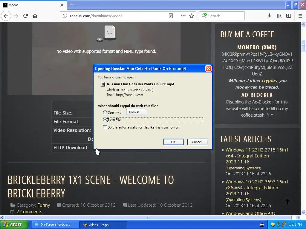This screenshot has width=306, height=229.
Task: Close the Videos tab
Action: (x=62, y=5)
